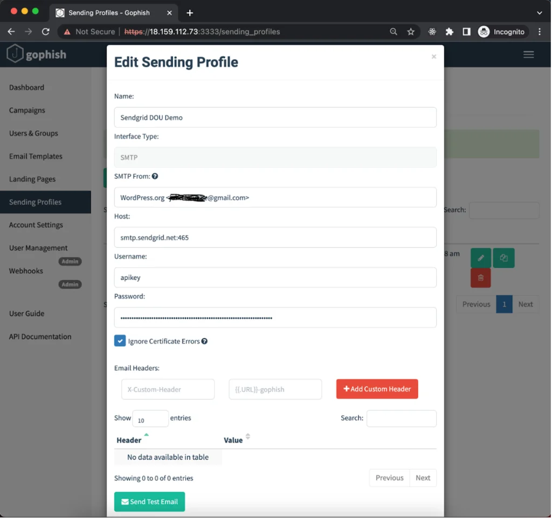Click page 1 in profiles pagination
Screen dimensions: 552x518
[504, 304]
